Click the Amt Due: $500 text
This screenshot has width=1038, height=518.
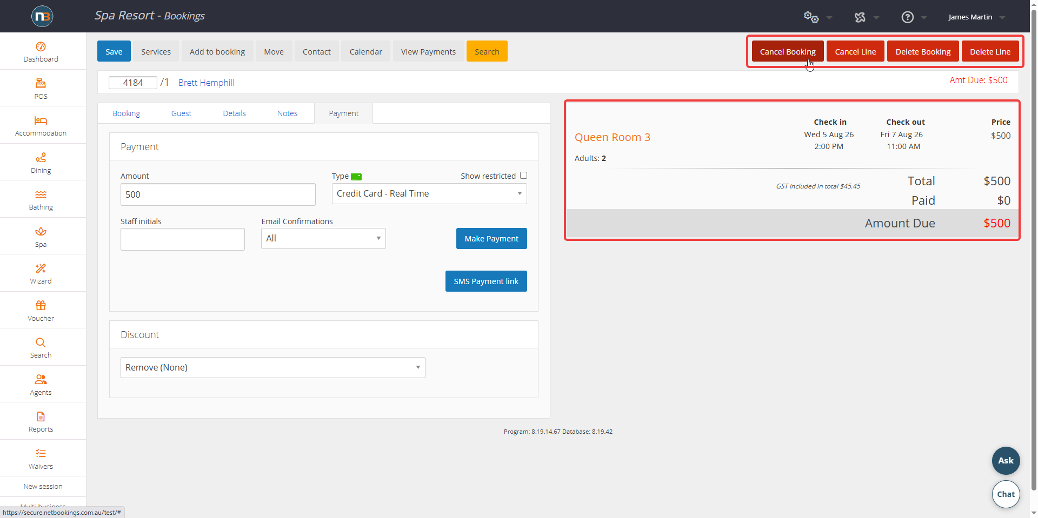pos(979,80)
